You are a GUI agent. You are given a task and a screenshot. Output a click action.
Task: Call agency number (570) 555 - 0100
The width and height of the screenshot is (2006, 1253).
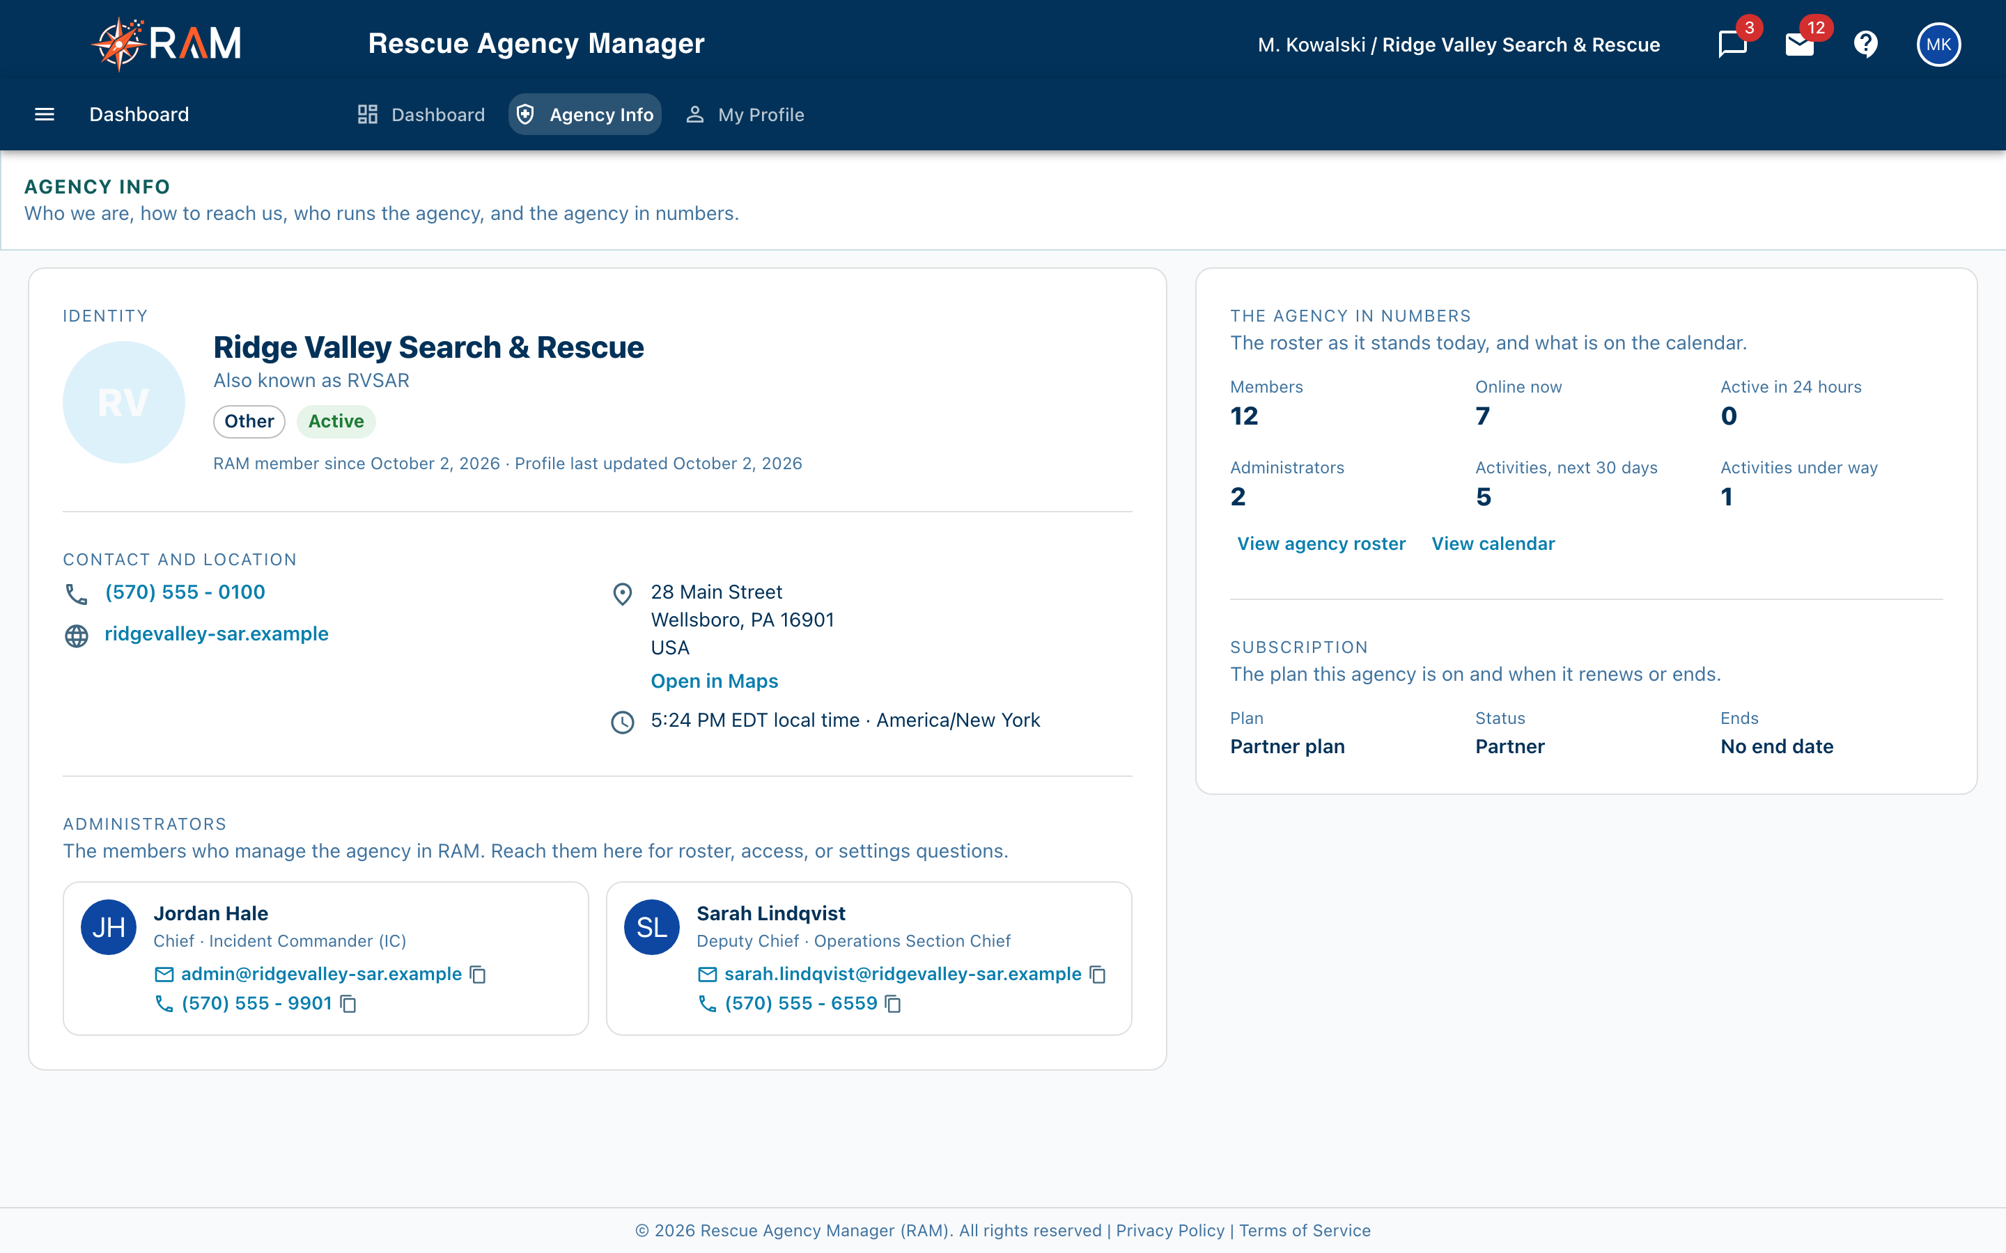click(185, 592)
